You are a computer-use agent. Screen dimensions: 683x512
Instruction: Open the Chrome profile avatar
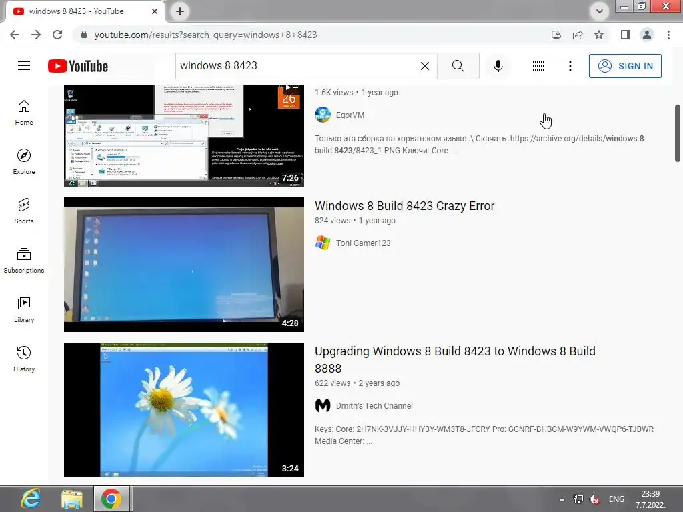click(647, 35)
